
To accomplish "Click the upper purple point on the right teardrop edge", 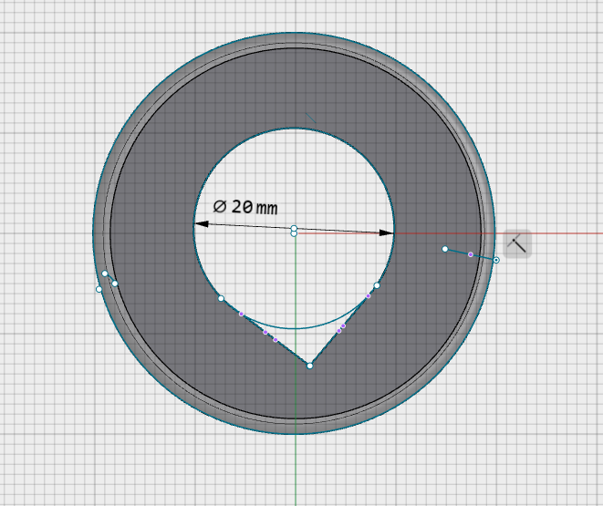I will (x=368, y=295).
